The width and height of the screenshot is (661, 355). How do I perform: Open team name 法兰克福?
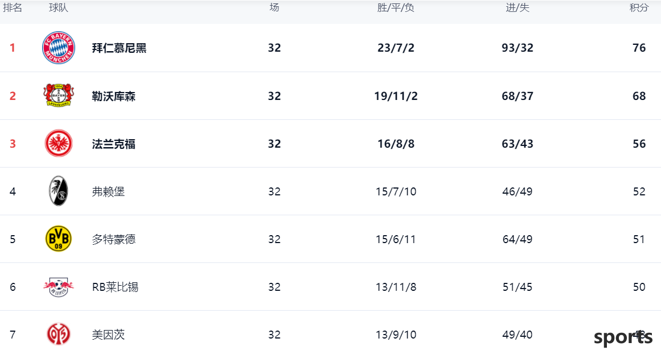click(114, 144)
